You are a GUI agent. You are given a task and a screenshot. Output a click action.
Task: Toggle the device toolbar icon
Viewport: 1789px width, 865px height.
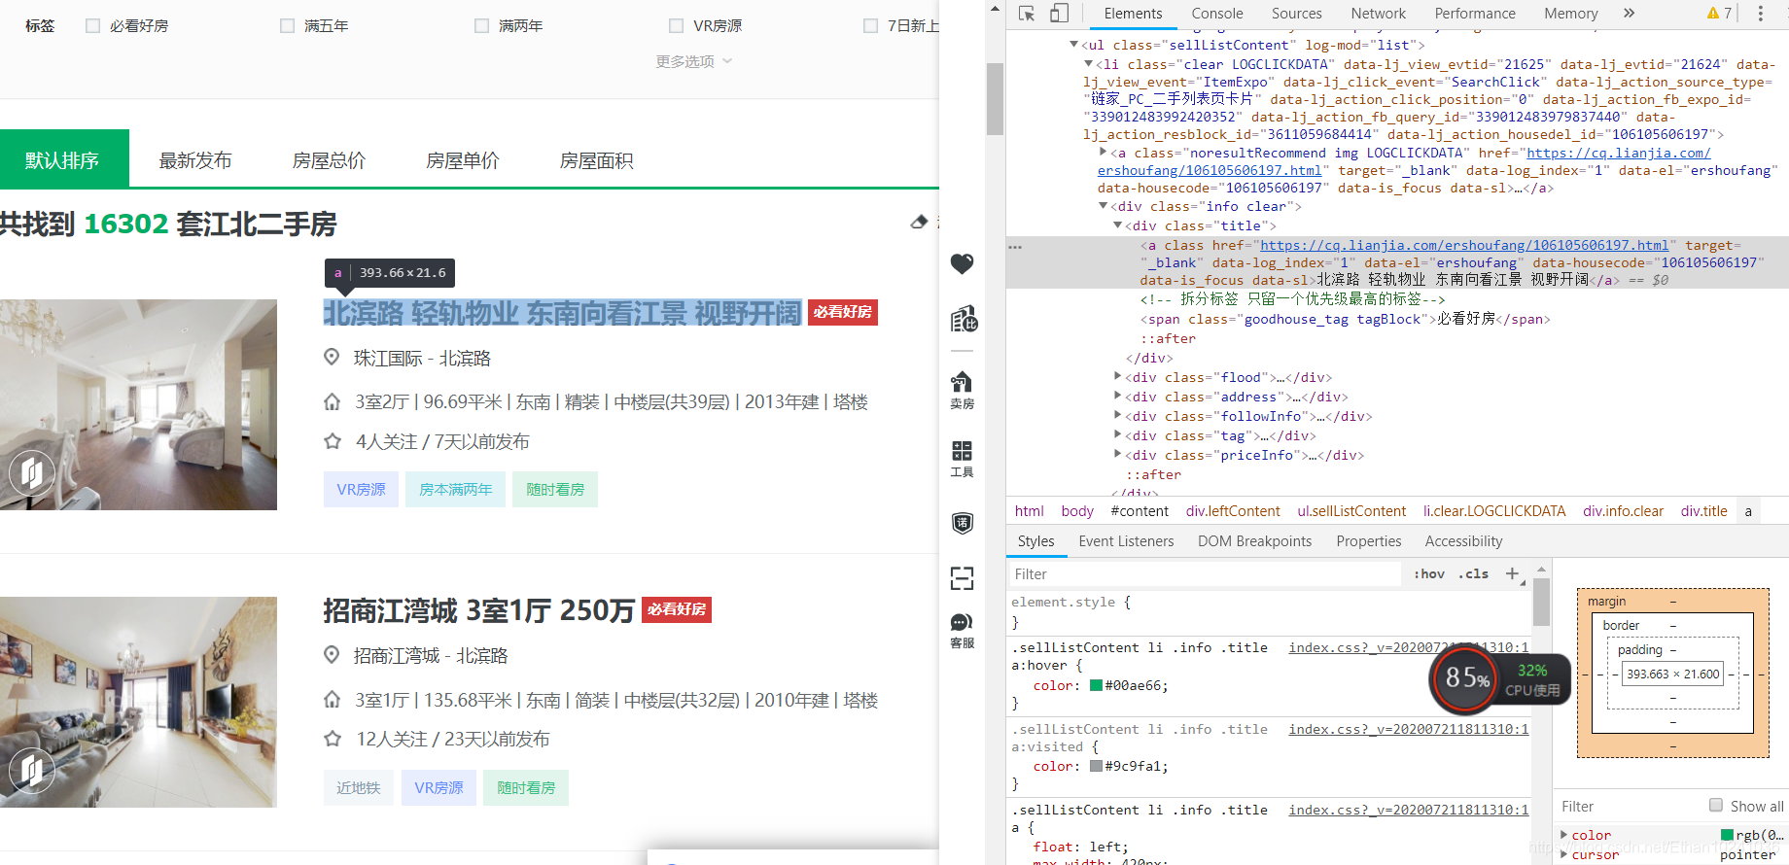click(1059, 14)
